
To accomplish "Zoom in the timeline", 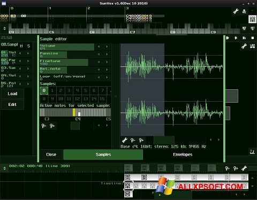I will [x=236, y=168].
